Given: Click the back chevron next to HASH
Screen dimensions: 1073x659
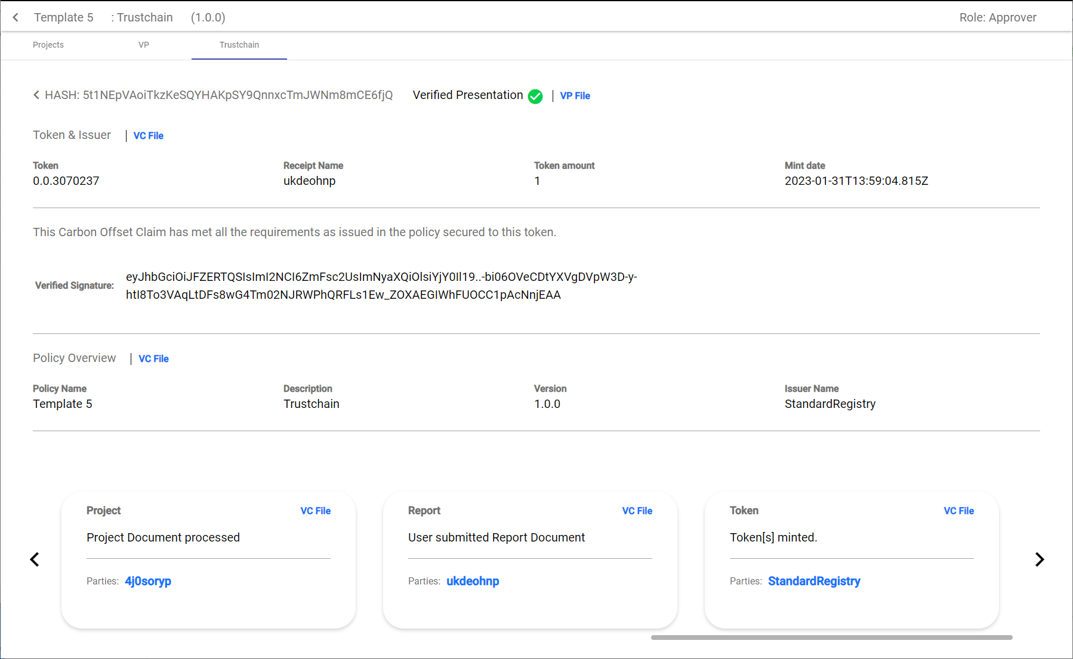Looking at the screenshot, I should point(36,95).
